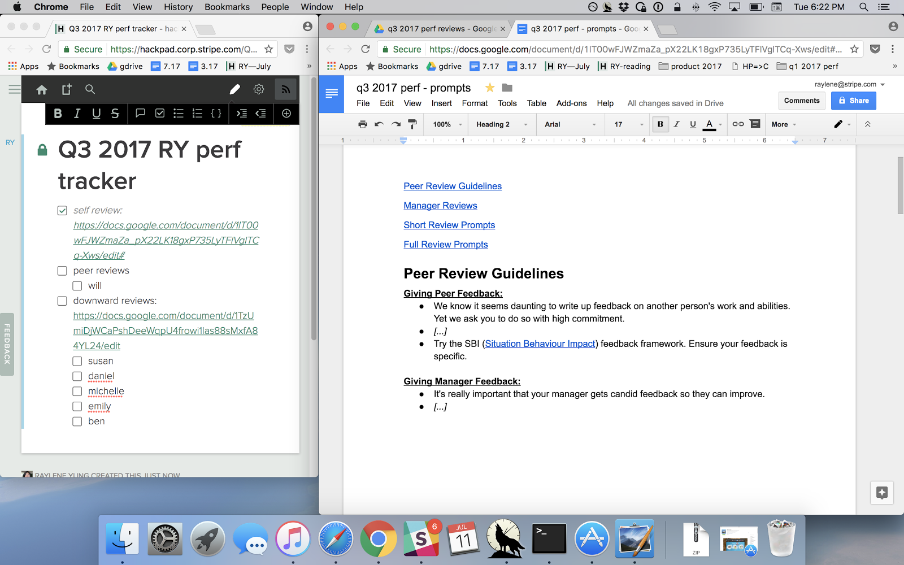The image size is (904, 565).
Task: Follow the Full Review Prompts link
Action: (446, 245)
